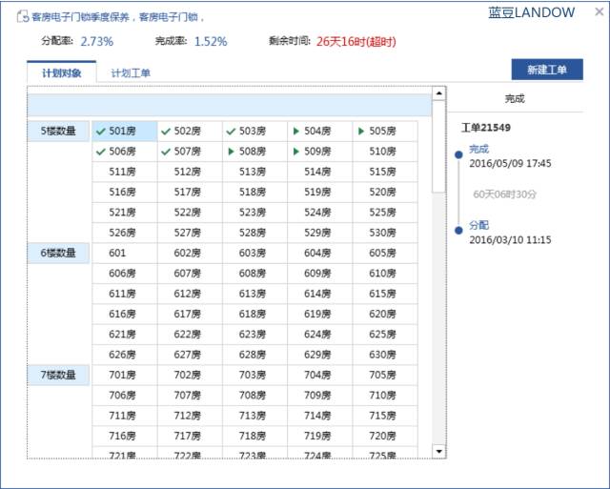Select the 5楼数量 floor header
This screenshot has width=610, height=489.
58,132
